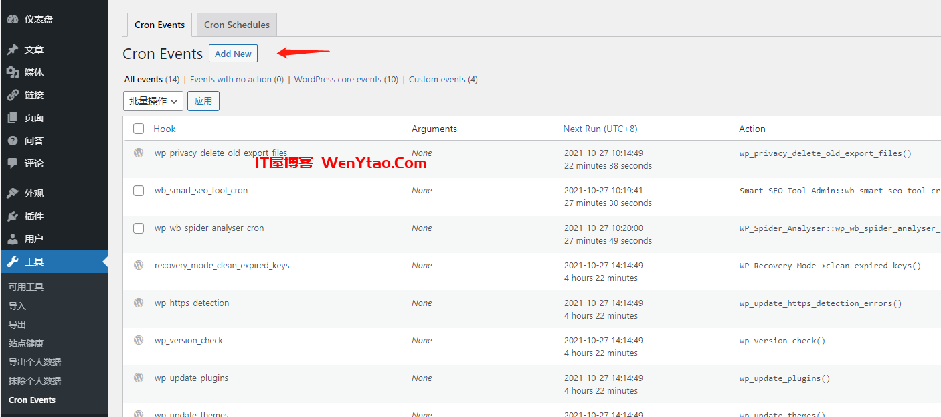Open 外观 with the paintbrush icon
This screenshot has width=941, height=417.
[x=13, y=193]
